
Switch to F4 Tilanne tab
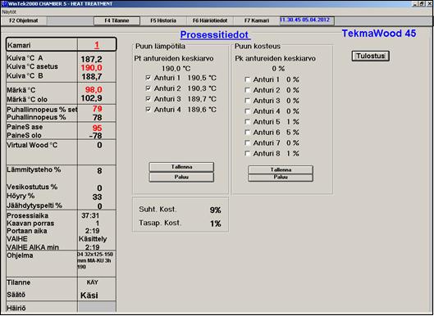click(116, 20)
